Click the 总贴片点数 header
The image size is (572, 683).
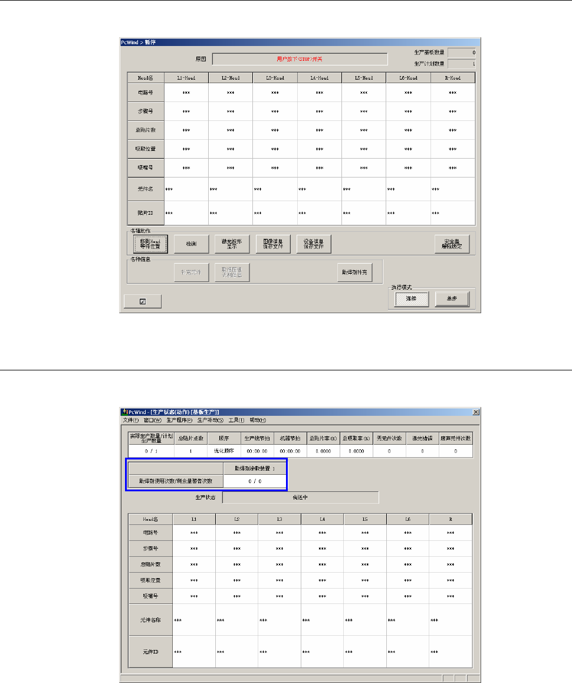191,438
